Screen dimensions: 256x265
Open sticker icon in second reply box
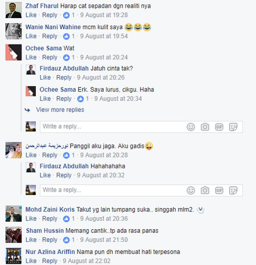click(x=233, y=190)
